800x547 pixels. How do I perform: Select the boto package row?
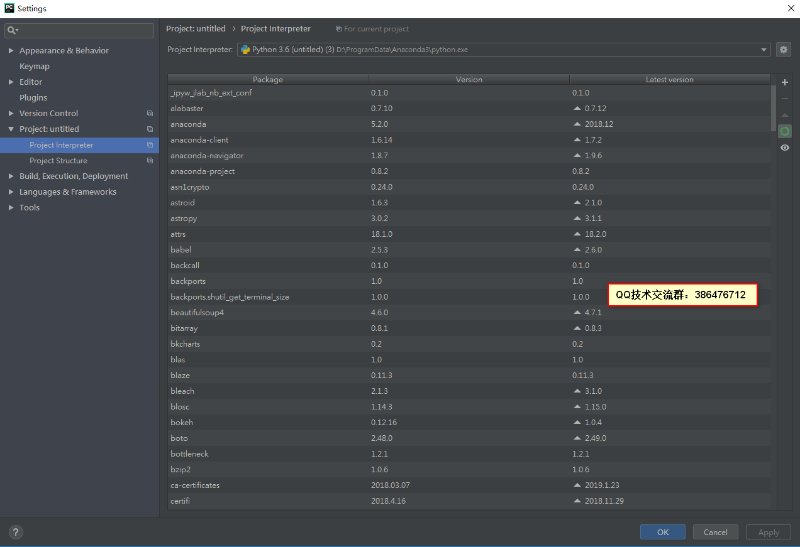click(469, 438)
